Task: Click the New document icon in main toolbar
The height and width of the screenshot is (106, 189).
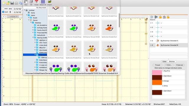Action: [4, 3]
